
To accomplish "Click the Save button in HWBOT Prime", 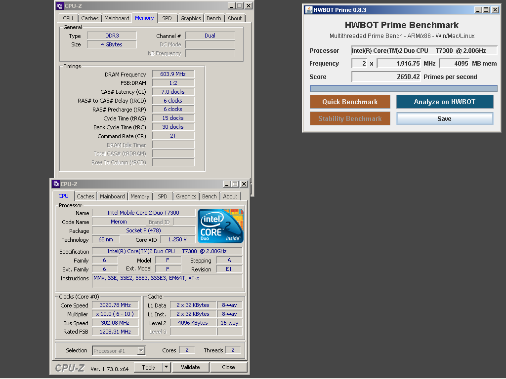I will pos(445,118).
